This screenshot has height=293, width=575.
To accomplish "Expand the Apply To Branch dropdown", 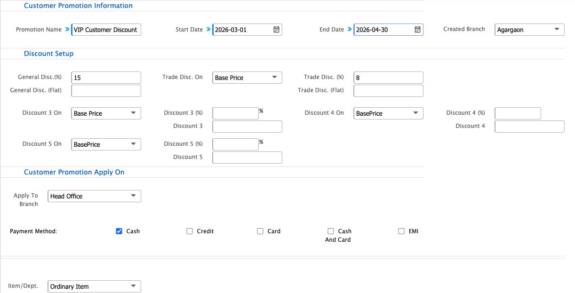I will point(94,196).
